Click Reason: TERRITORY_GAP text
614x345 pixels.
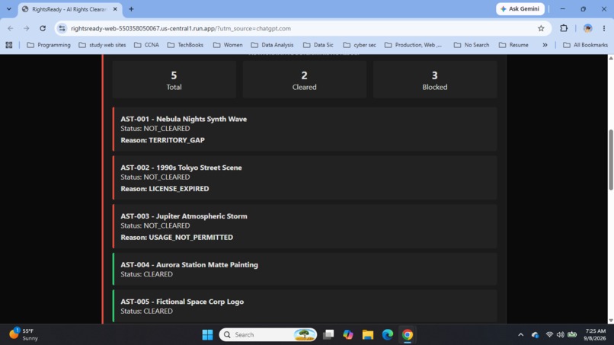point(162,140)
